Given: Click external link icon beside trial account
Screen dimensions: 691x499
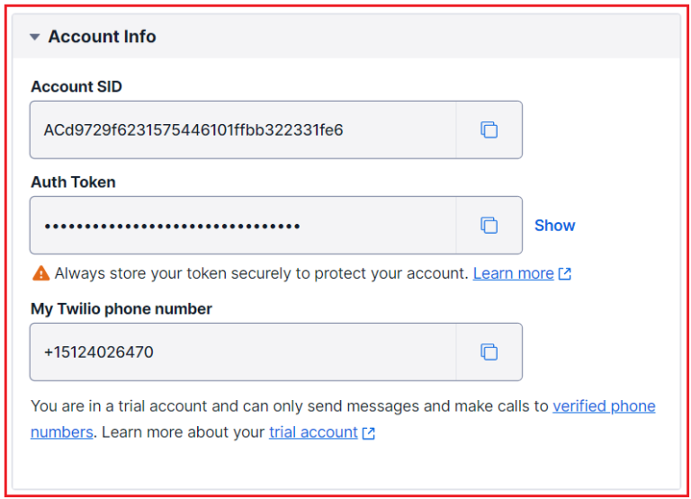Looking at the screenshot, I should (368, 433).
